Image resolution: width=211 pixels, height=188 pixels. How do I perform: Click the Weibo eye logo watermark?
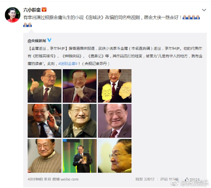point(175,183)
